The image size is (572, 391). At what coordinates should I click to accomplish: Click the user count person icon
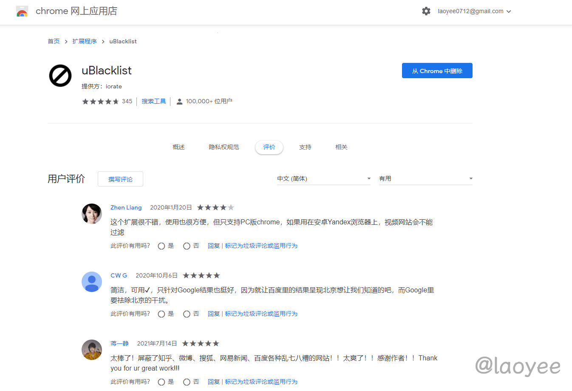point(179,102)
